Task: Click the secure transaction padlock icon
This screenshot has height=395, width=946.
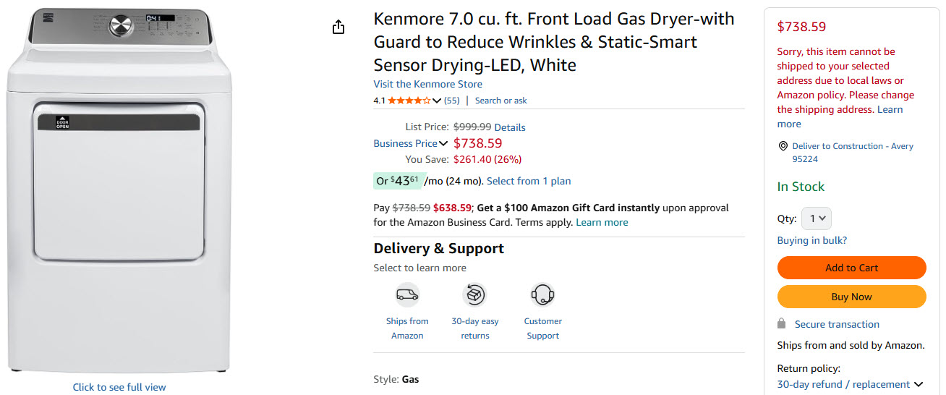Action: click(782, 323)
